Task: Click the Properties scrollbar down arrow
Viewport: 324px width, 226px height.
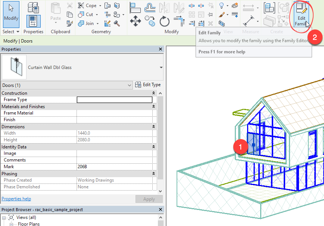Action: point(161,191)
